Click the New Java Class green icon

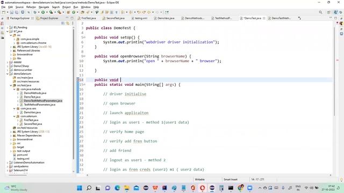point(74,12)
